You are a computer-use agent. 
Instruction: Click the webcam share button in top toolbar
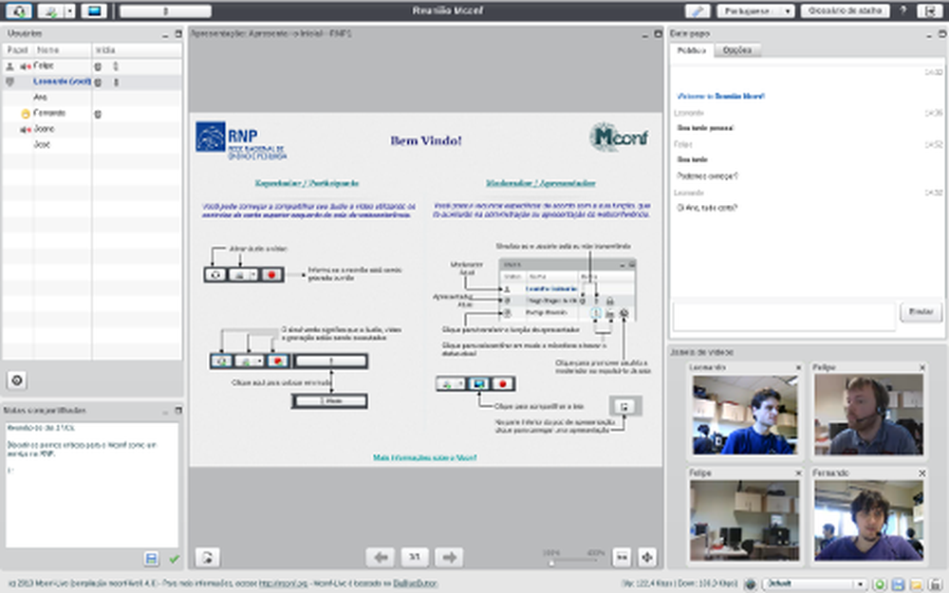(x=51, y=10)
